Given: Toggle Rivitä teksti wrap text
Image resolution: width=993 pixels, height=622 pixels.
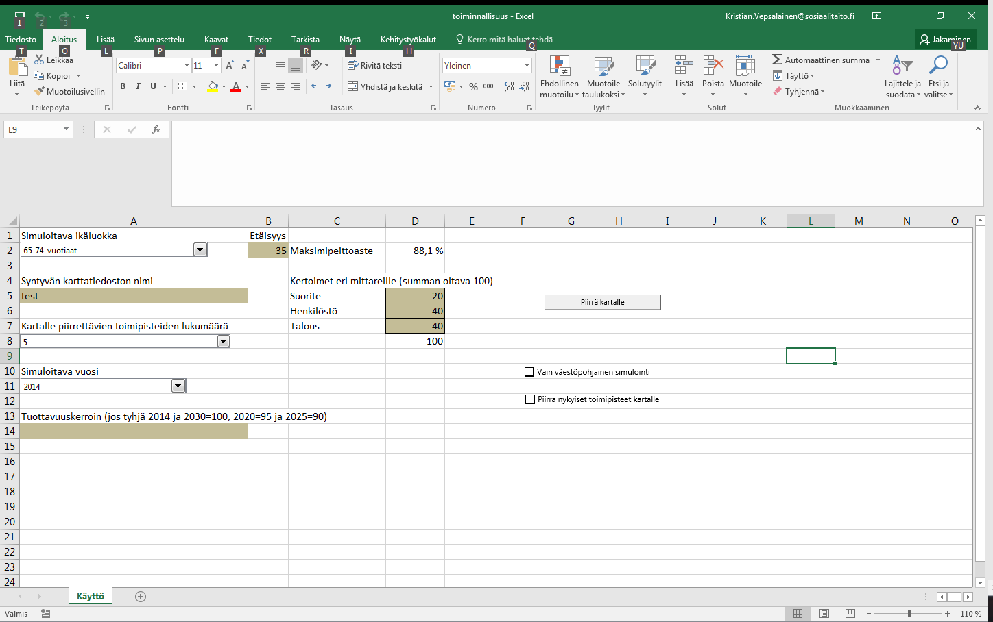Looking at the screenshot, I should (x=375, y=66).
